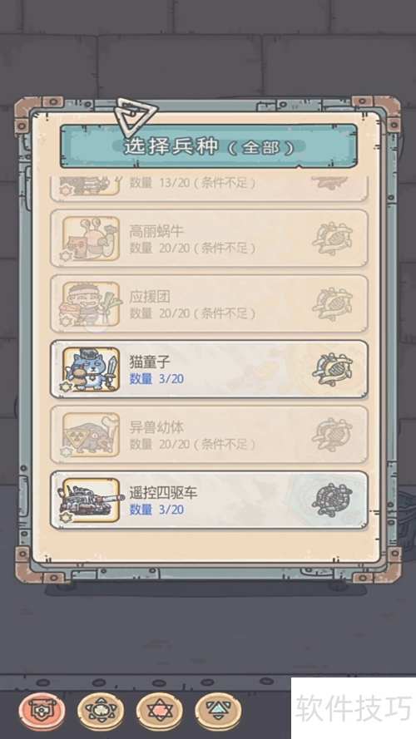
Task: Toggle the second round gear-emblem filter
Action: coord(101,710)
